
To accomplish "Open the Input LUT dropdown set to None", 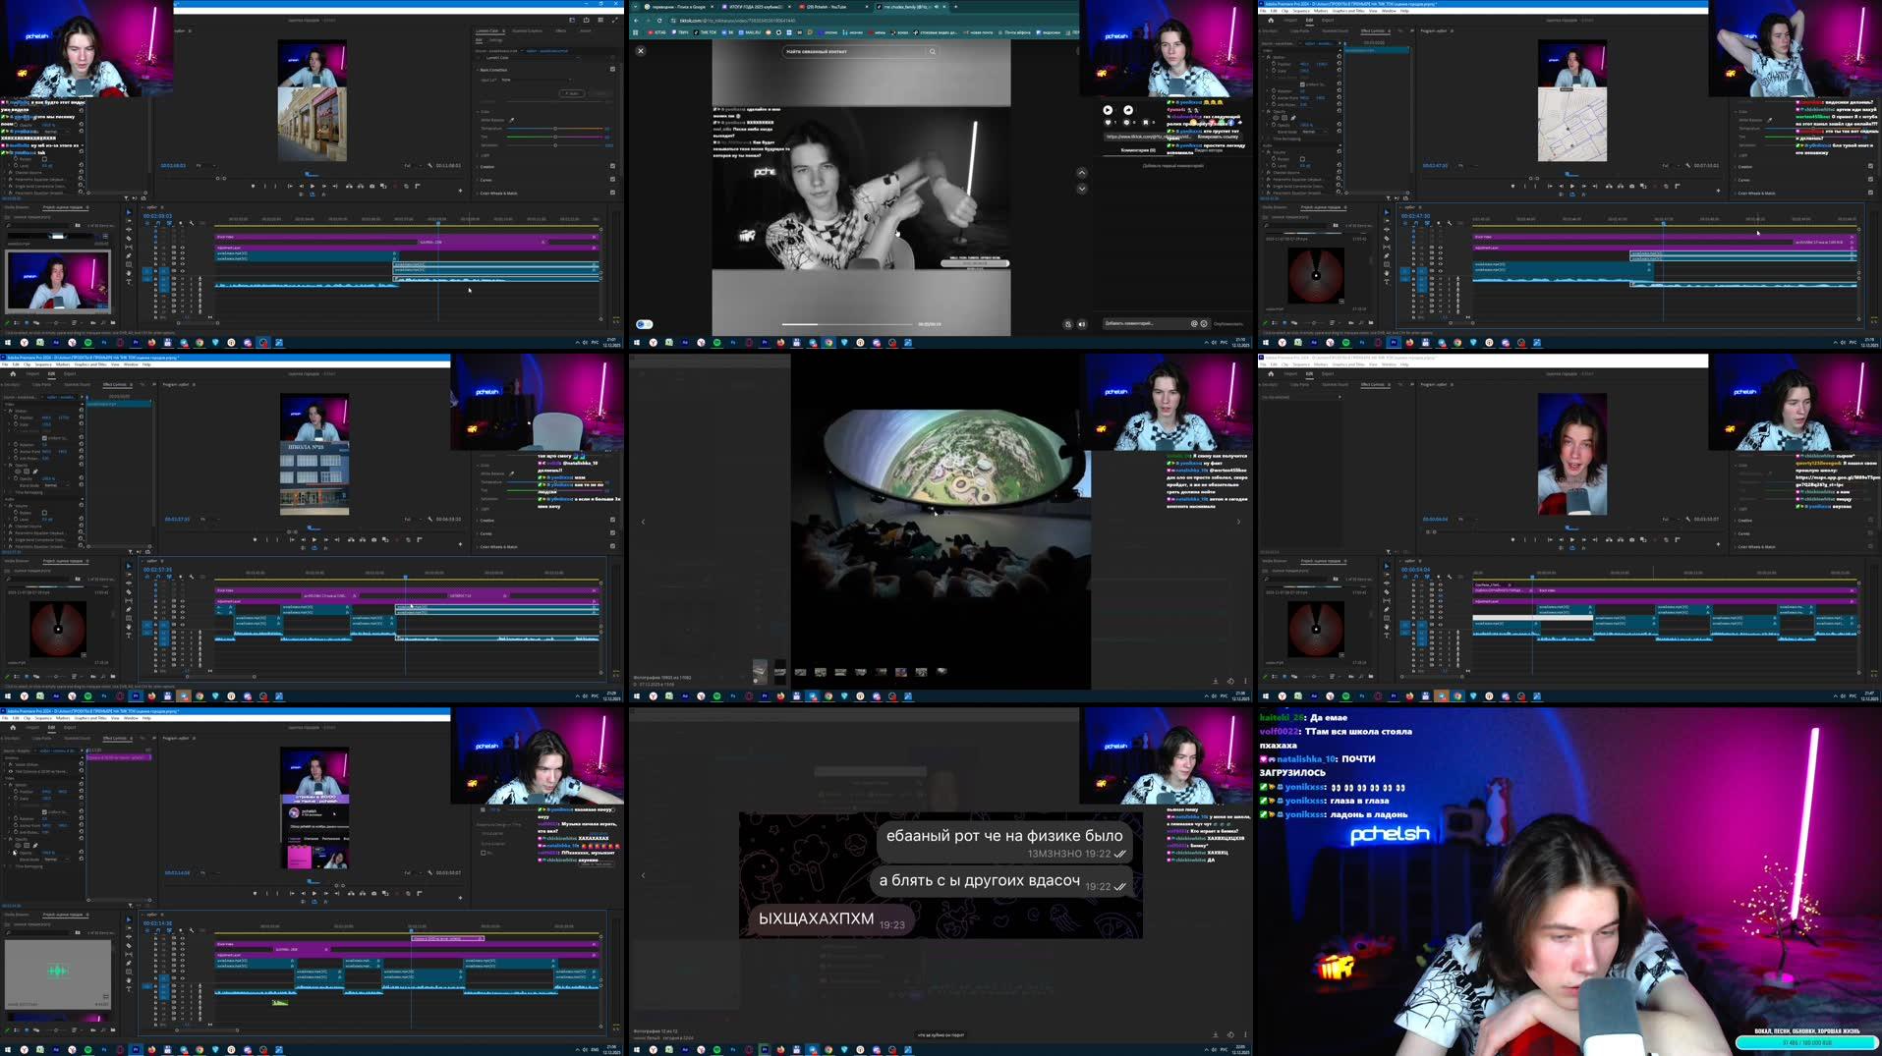I will pyautogui.click(x=537, y=80).
